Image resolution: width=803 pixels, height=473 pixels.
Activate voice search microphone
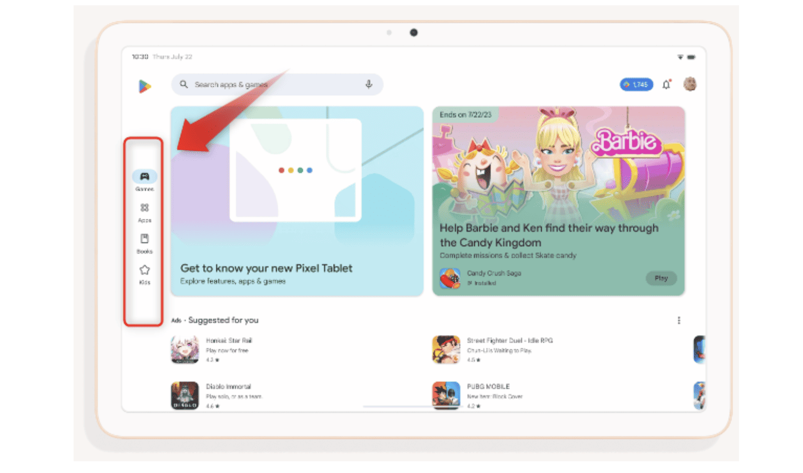pyautogui.click(x=368, y=84)
